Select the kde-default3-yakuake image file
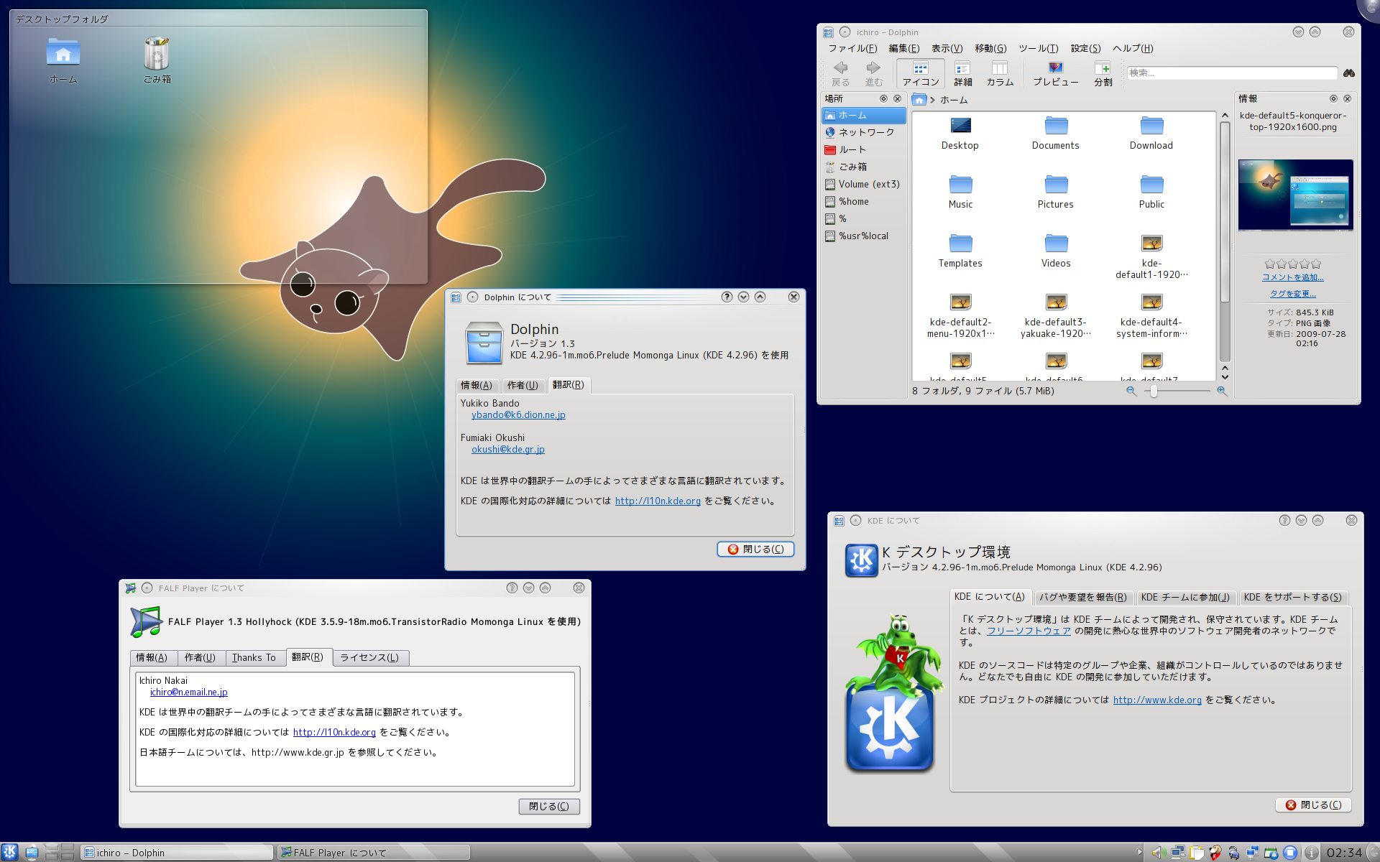Screen dimensions: 1380x862 [x=1056, y=315]
